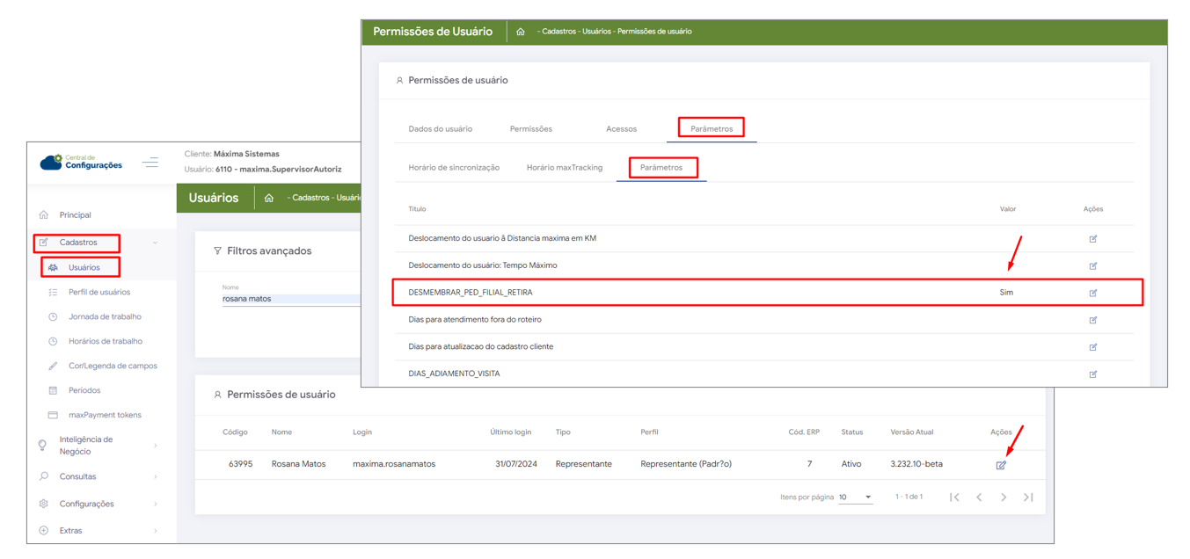Click the edit icon for Rosana Matos row
Screen dimensions: 1190x559
click(1001, 465)
